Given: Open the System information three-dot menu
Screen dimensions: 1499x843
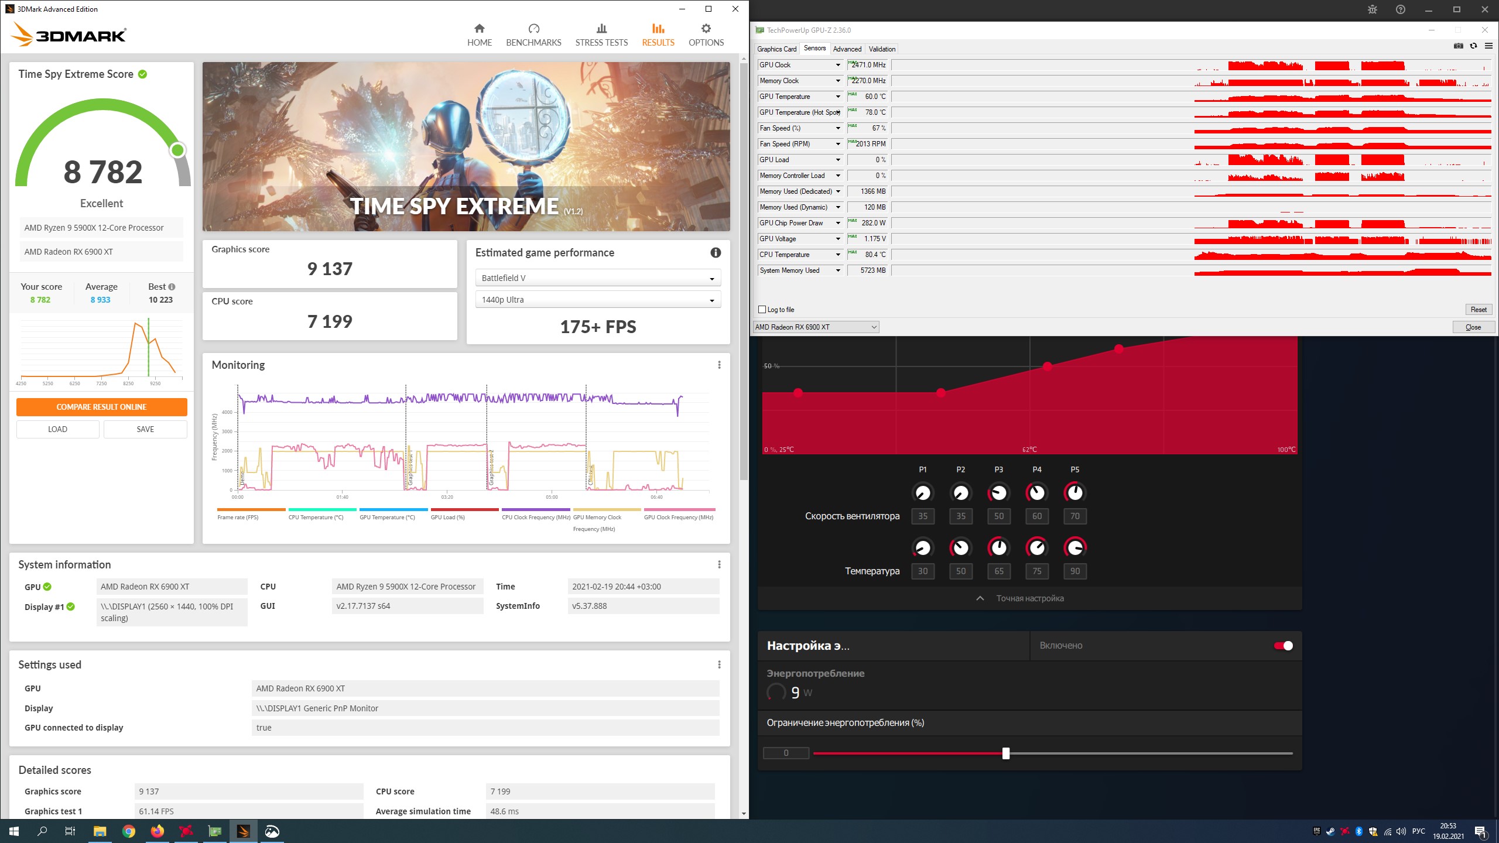Looking at the screenshot, I should 719,565.
